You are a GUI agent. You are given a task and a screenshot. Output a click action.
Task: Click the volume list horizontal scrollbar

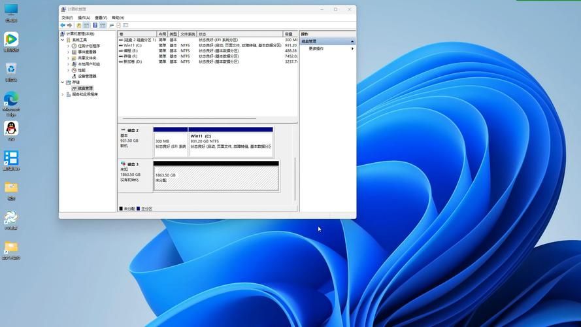(x=189, y=118)
